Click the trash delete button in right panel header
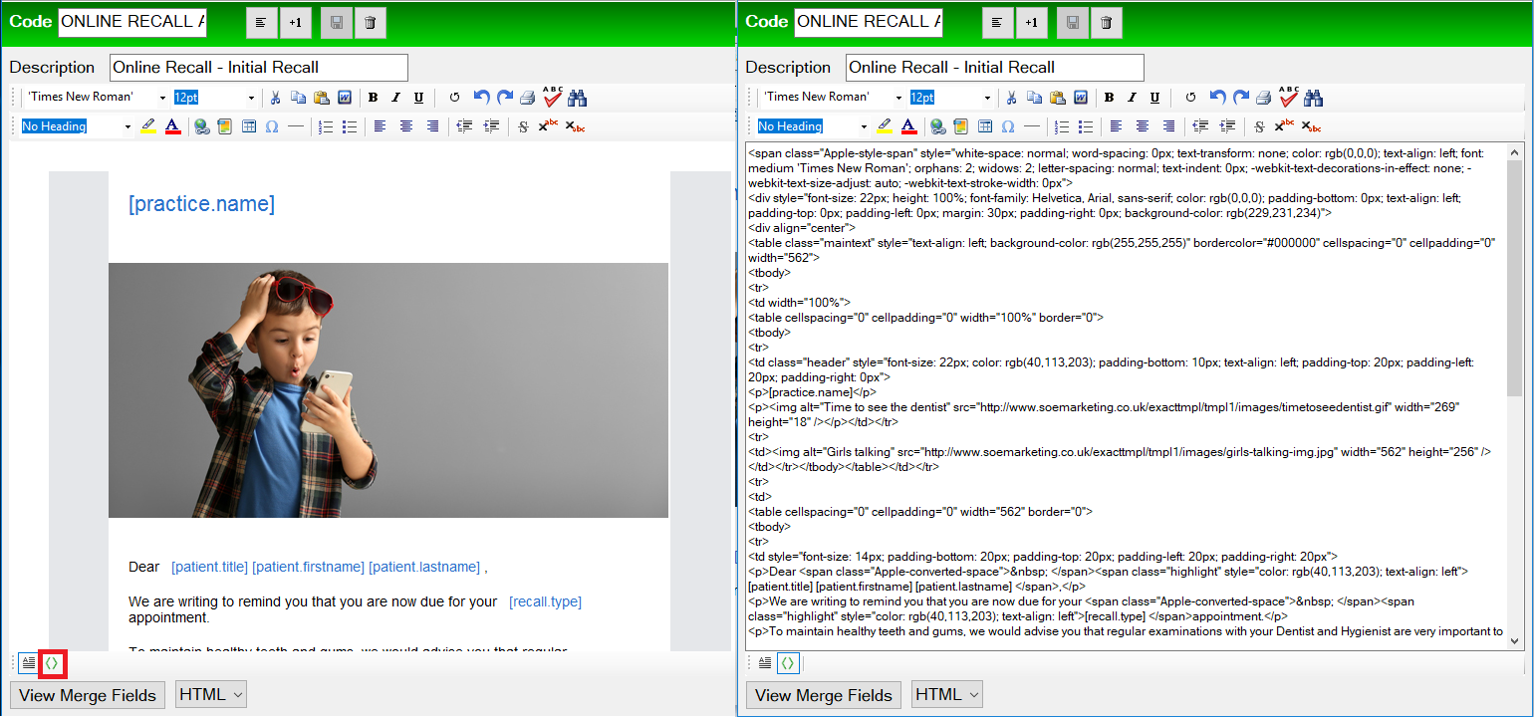Image resolution: width=1534 pixels, height=717 pixels. pos(1106,22)
